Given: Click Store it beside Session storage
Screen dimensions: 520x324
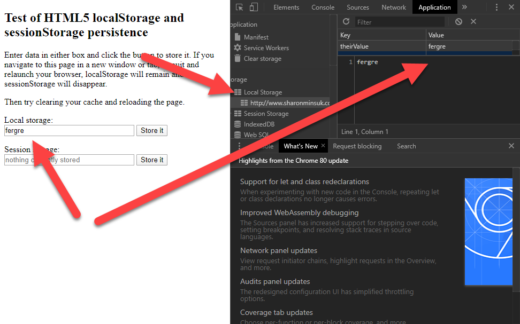Looking at the screenshot, I should 152,160.
